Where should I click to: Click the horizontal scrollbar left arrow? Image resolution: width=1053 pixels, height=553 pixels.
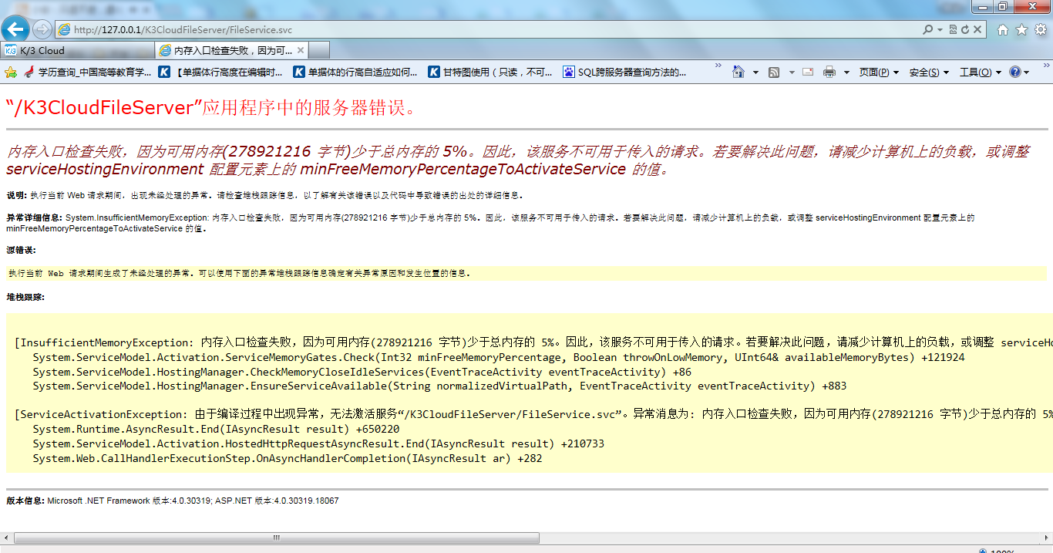[x=6, y=538]
